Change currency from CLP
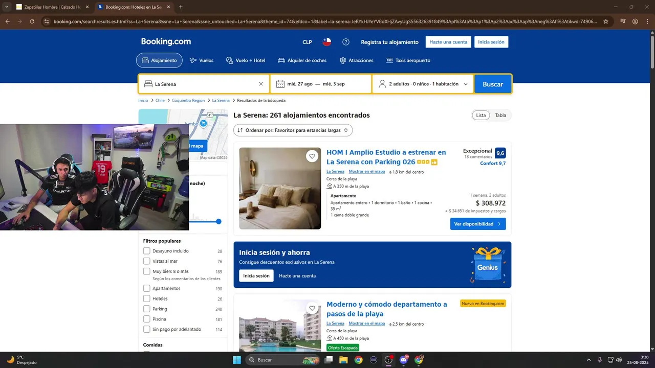This screenshot has height=368, width=655. [x=307, y=42]
